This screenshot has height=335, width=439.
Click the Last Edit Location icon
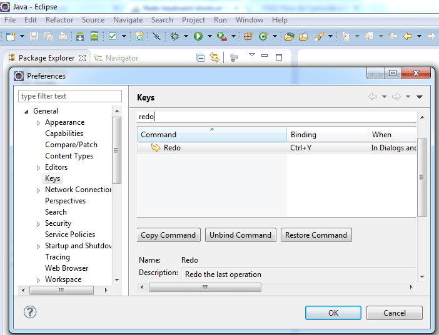[393, 36]
